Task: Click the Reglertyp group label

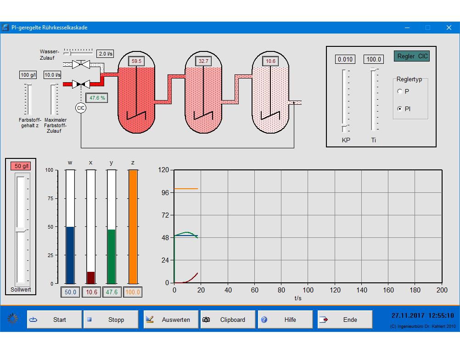Action: pyautogui.click(x=409, y=79)
